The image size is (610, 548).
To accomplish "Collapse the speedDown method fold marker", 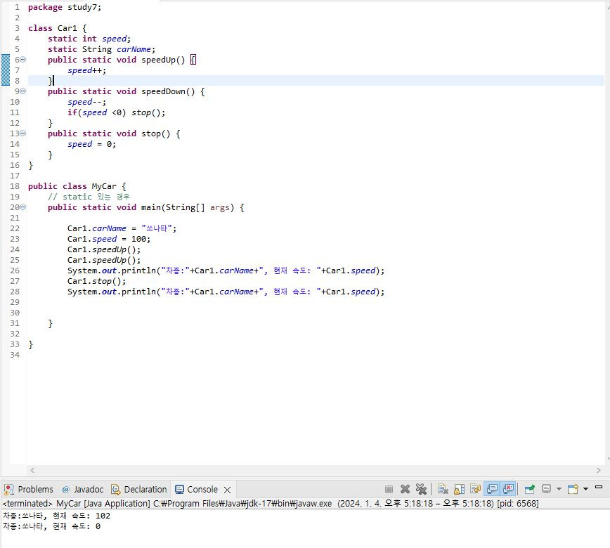I will tap(22, 91).
